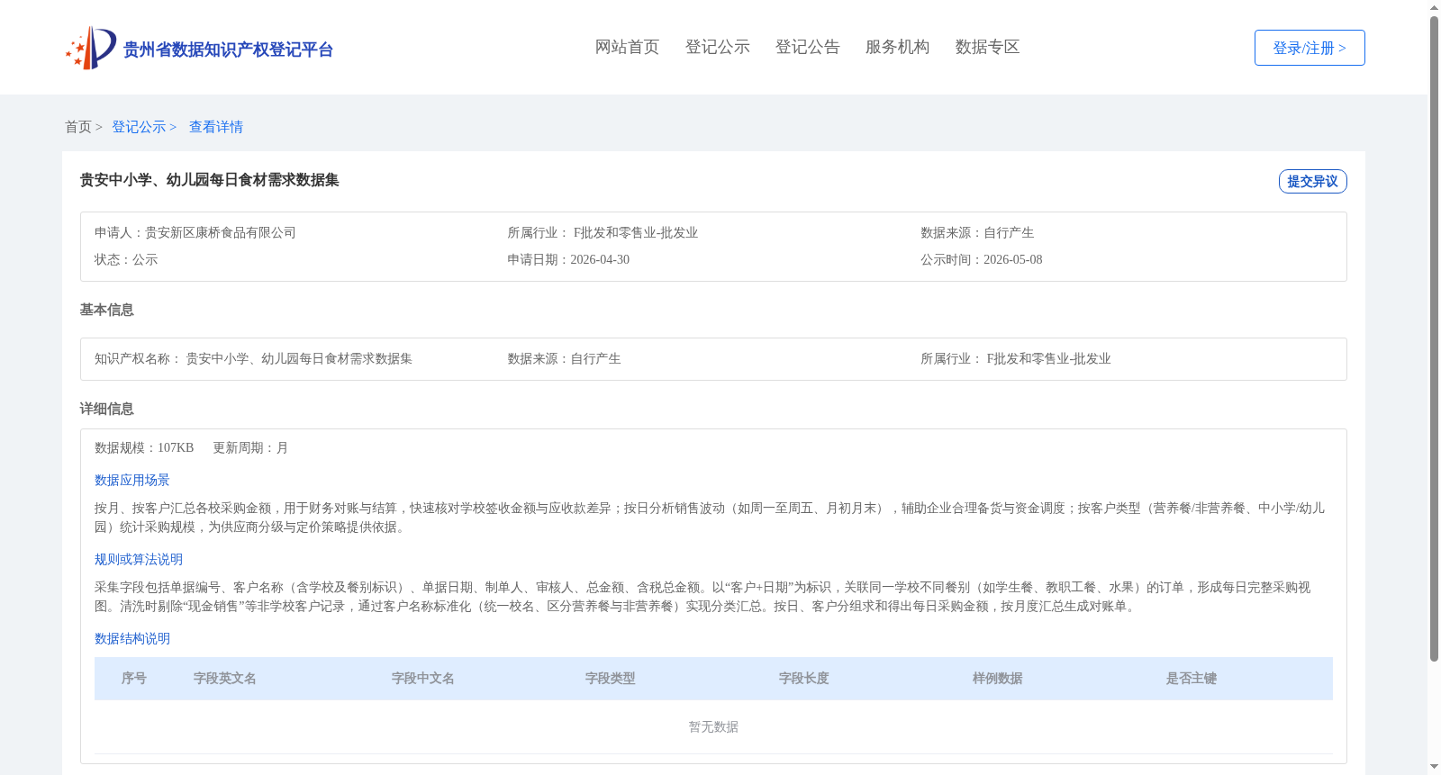The image size is (1441, 775).
Task: Click 序号 column header
Action: [x=134, y=678]
